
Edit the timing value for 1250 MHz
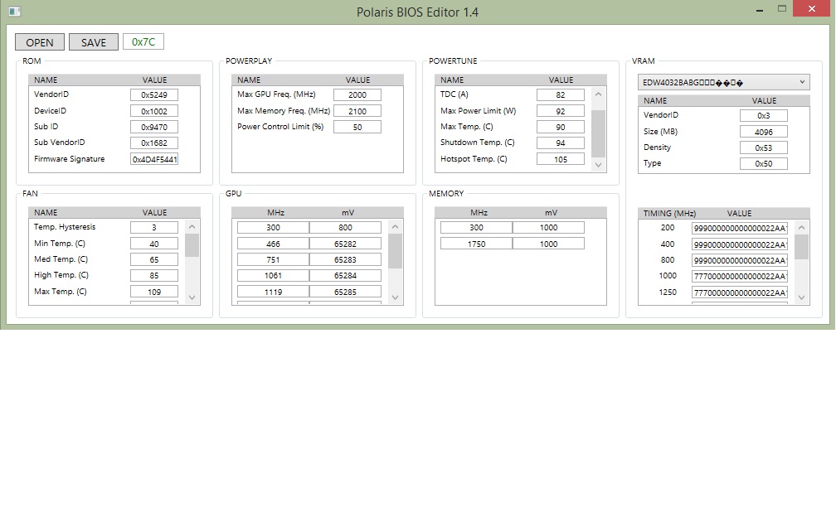740,292
